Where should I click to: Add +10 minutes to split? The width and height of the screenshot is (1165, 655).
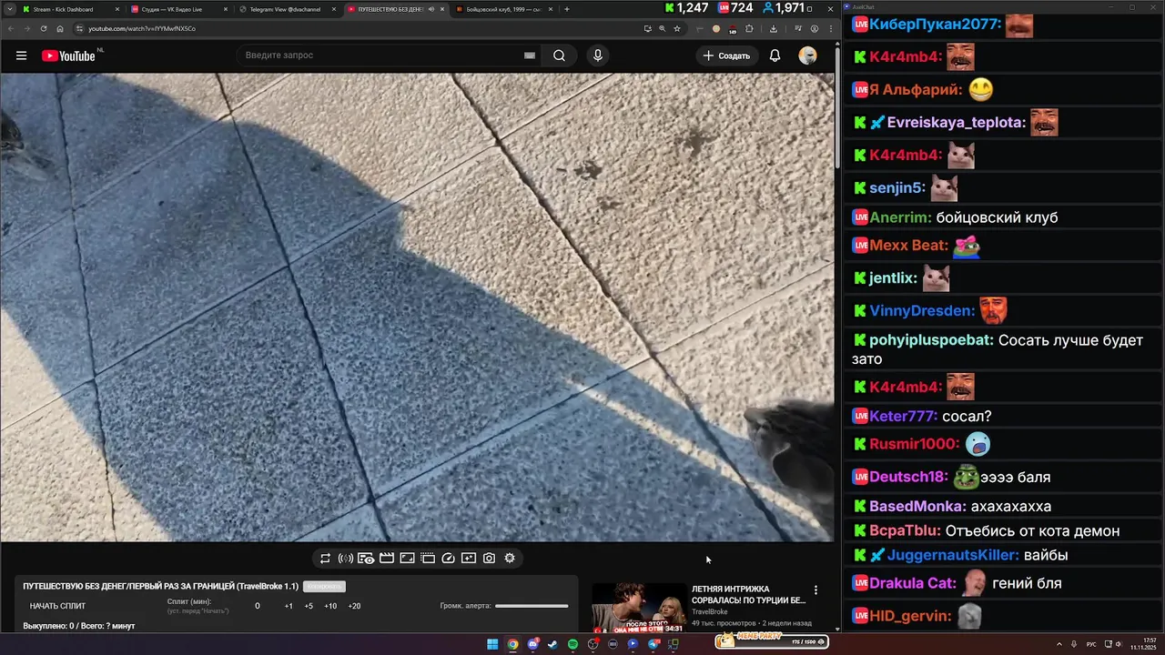(330, 606)
